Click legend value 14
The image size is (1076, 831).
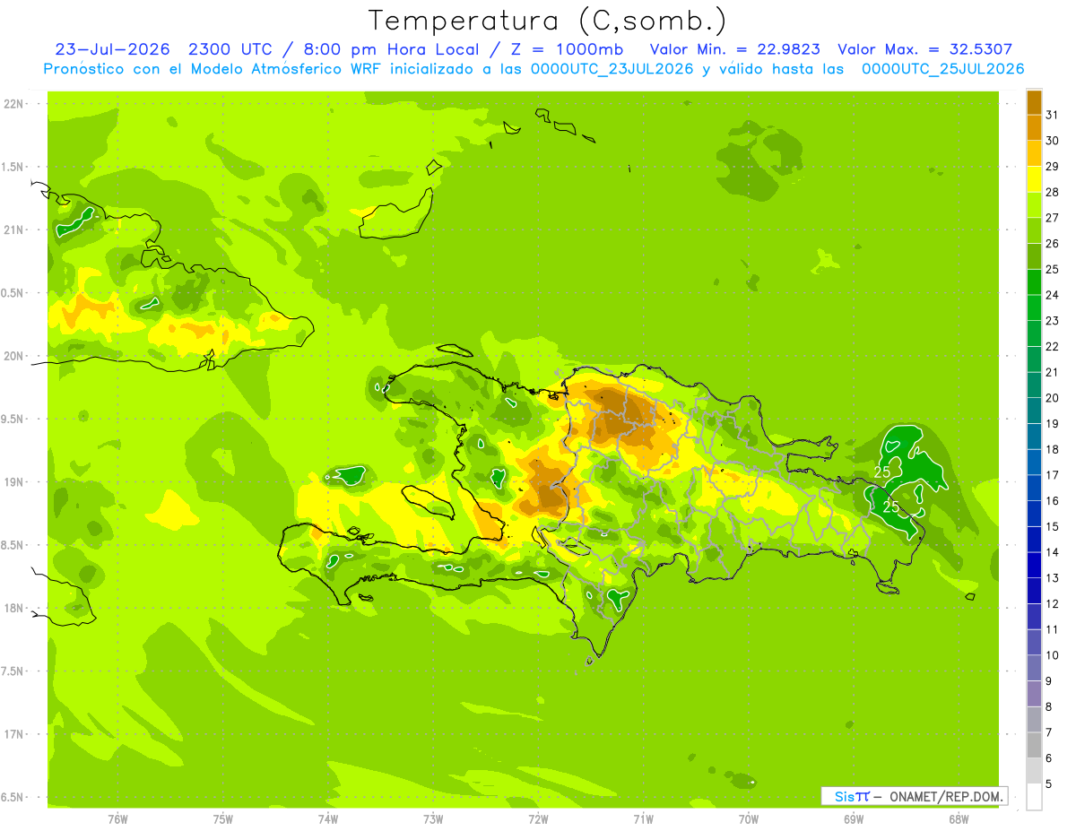click(x=1052, y=552)
